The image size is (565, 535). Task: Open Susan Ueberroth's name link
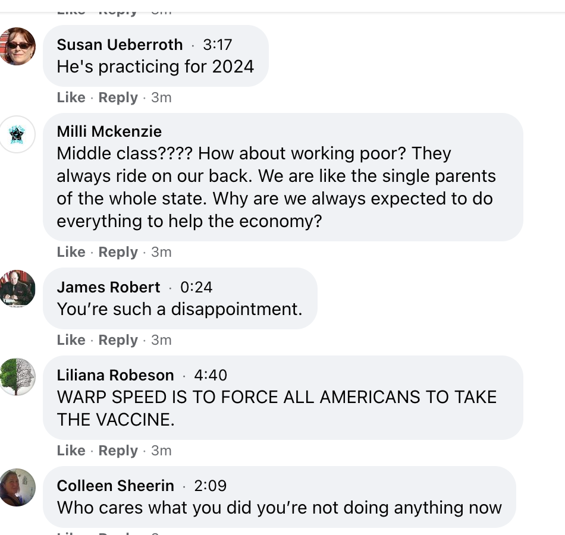click(x=120, y=45)
